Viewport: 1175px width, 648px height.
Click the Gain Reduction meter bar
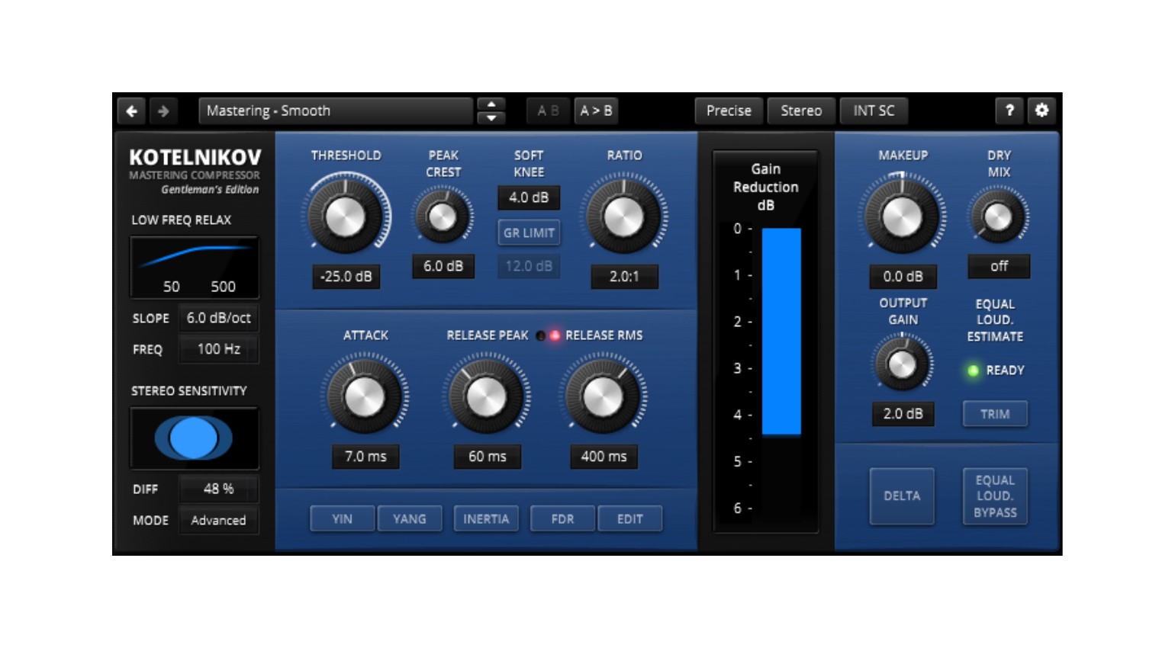click(781, 332)
